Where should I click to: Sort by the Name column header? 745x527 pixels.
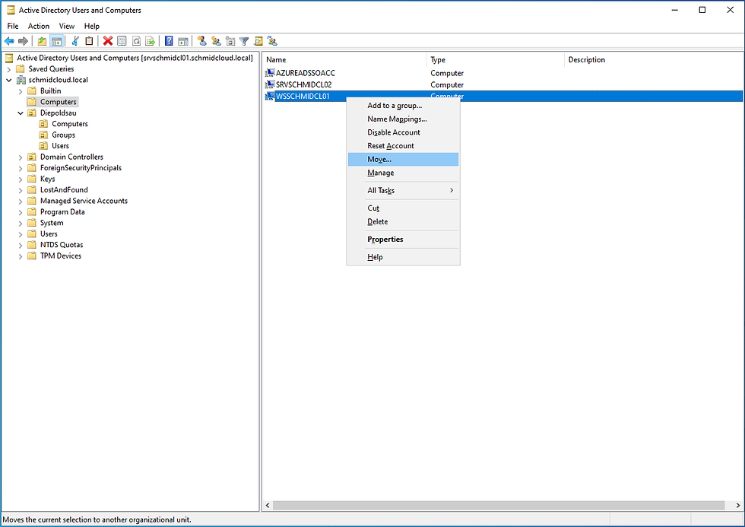coord(344,60)
